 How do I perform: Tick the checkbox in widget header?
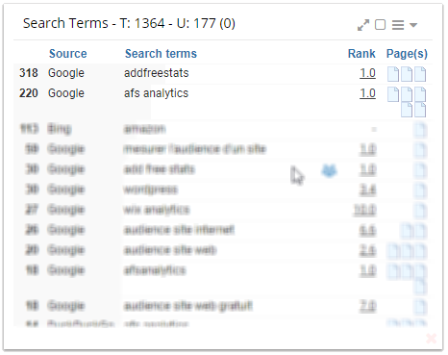tap(380, 25)
